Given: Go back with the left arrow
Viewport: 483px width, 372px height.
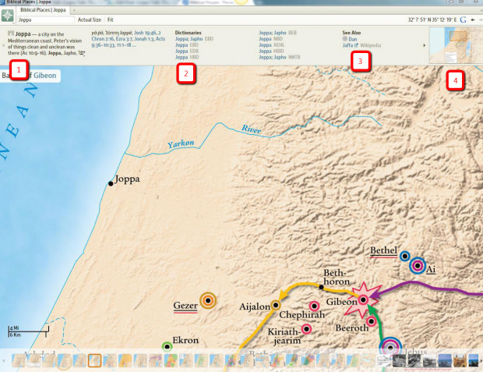Looking at the screenshot, I should click(x=471, y=18).
